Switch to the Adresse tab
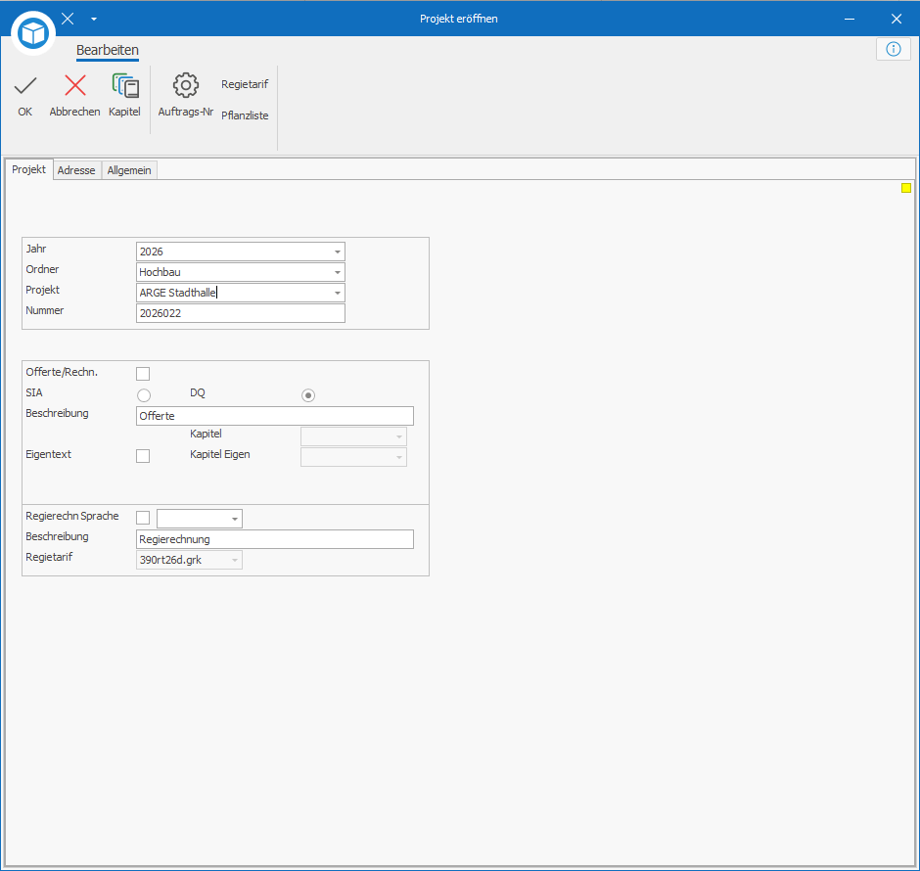The image size is (920, 871). 76,170
